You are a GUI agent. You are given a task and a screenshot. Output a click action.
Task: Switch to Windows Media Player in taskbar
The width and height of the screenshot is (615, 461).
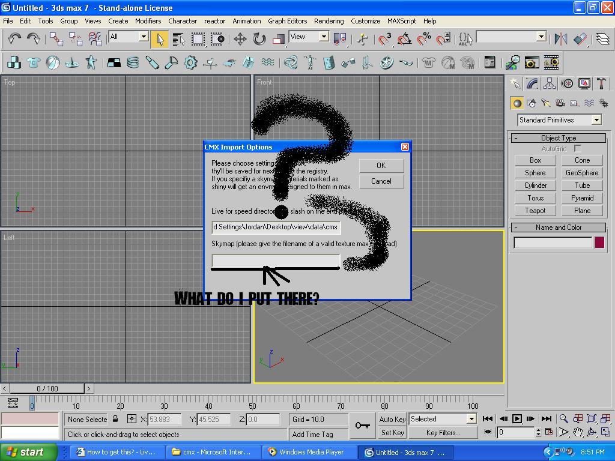tap(310, 452)
